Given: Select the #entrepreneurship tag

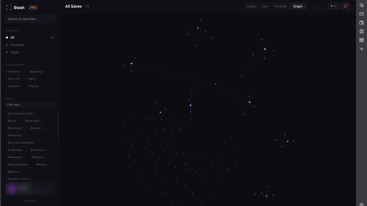Looking at the screenshot, I should [x=22, y=114].
